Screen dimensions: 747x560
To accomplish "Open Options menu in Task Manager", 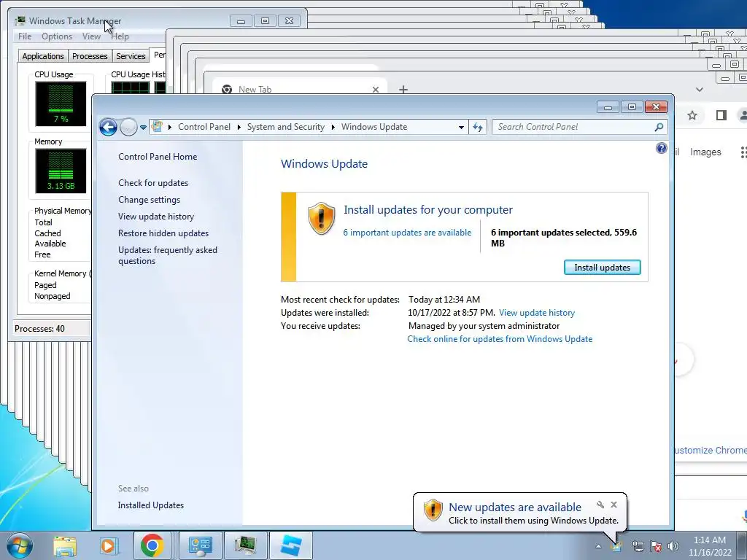I will [x=57, y=36].
